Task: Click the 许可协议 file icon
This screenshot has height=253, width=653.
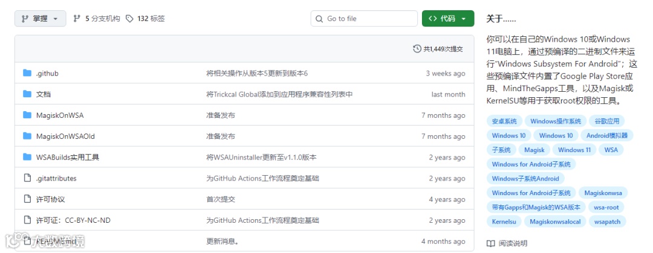Action: pos(27,199)
